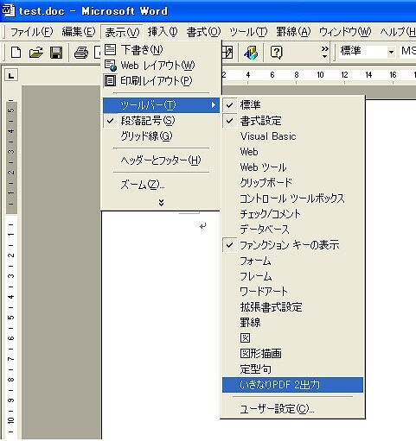Show the データベース toolbar

coord(292,230)
